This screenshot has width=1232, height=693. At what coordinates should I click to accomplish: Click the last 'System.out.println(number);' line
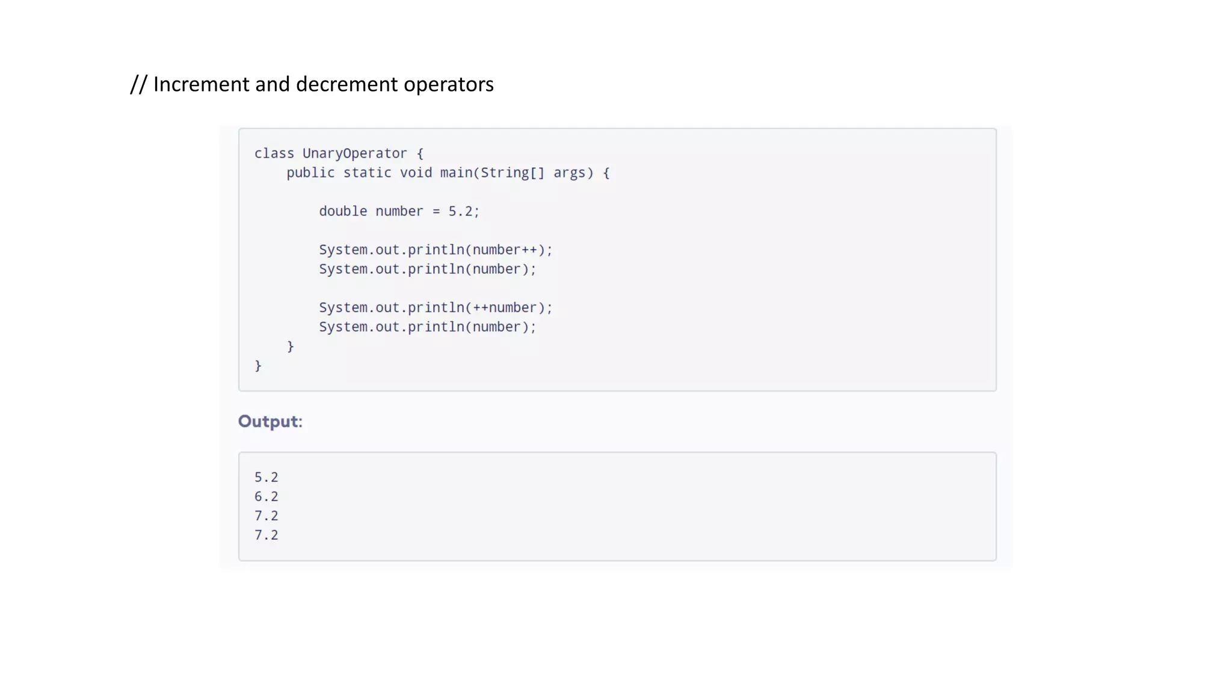pos(428,327)
